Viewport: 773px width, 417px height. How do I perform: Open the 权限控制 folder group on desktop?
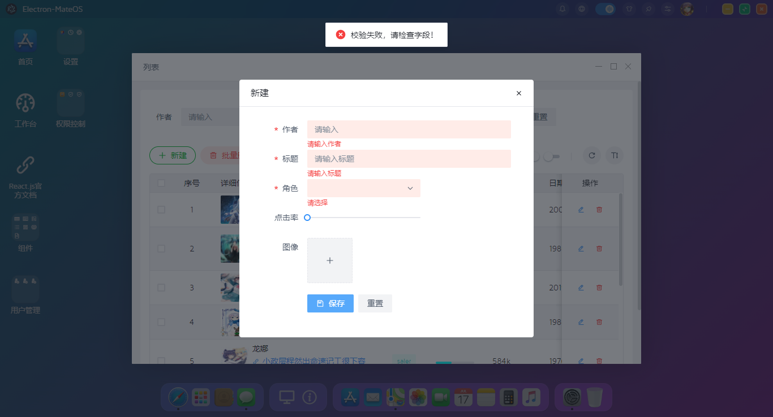point(71,103)
